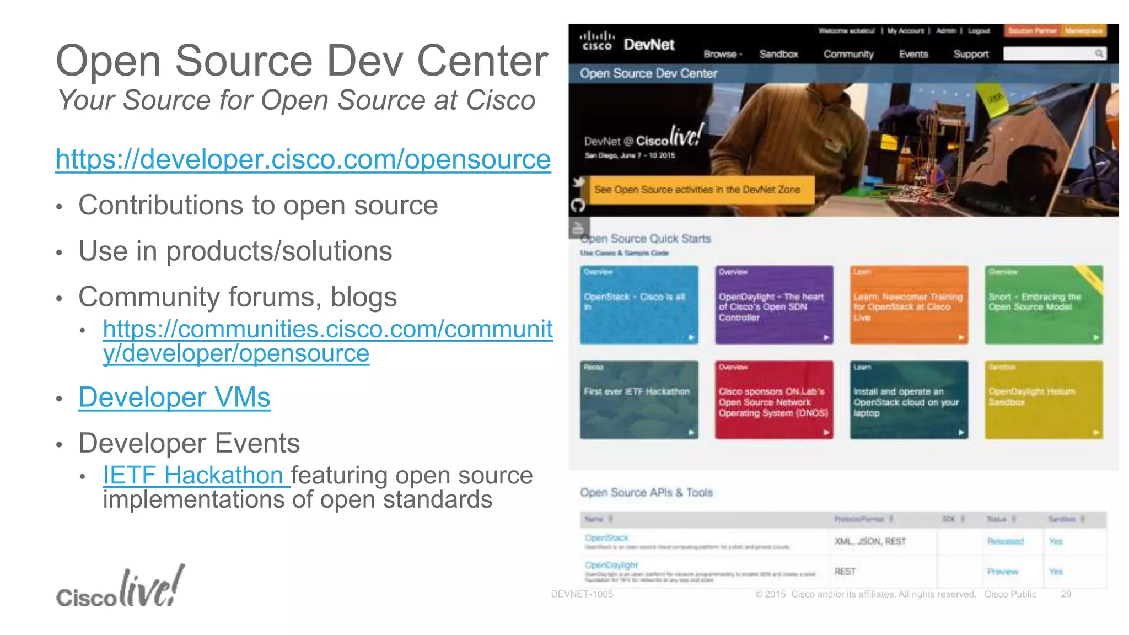Click the arrow on OpenDaylight SDN Controller card
Viewport: 1129px width, 635px height.
[826, 337]
